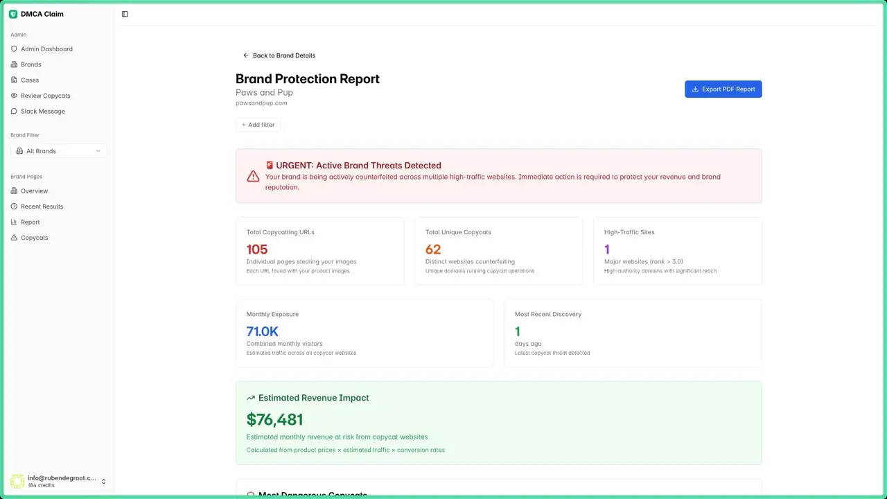Screen dimensions: 887x499
Task: Click Export PDF Report button
Action: [723, 89]
